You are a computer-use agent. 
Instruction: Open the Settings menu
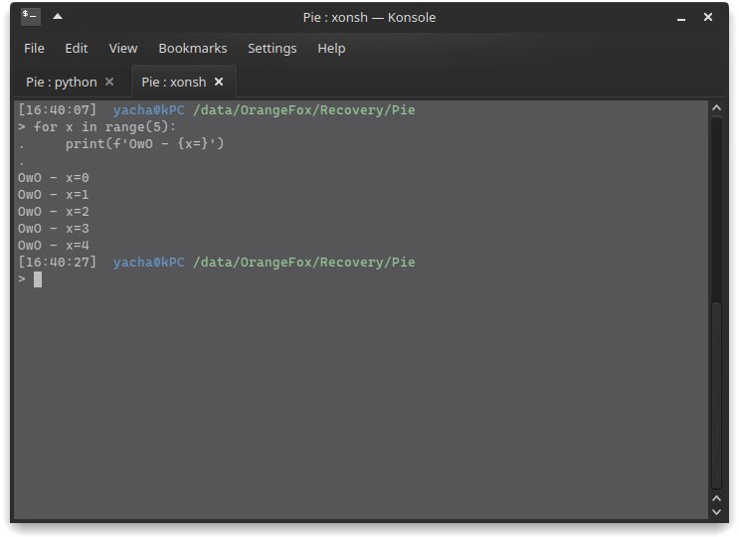click(x=272, y=48)
